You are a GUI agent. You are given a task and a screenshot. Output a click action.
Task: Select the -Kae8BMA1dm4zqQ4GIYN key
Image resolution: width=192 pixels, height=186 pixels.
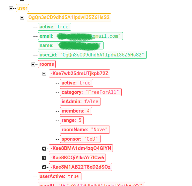(81, 148)
